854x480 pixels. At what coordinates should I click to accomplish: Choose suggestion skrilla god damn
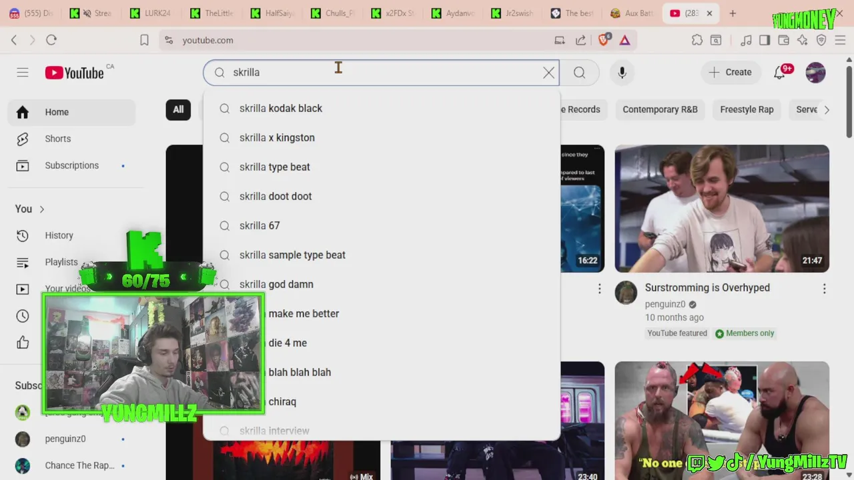[x=382, y=284]
